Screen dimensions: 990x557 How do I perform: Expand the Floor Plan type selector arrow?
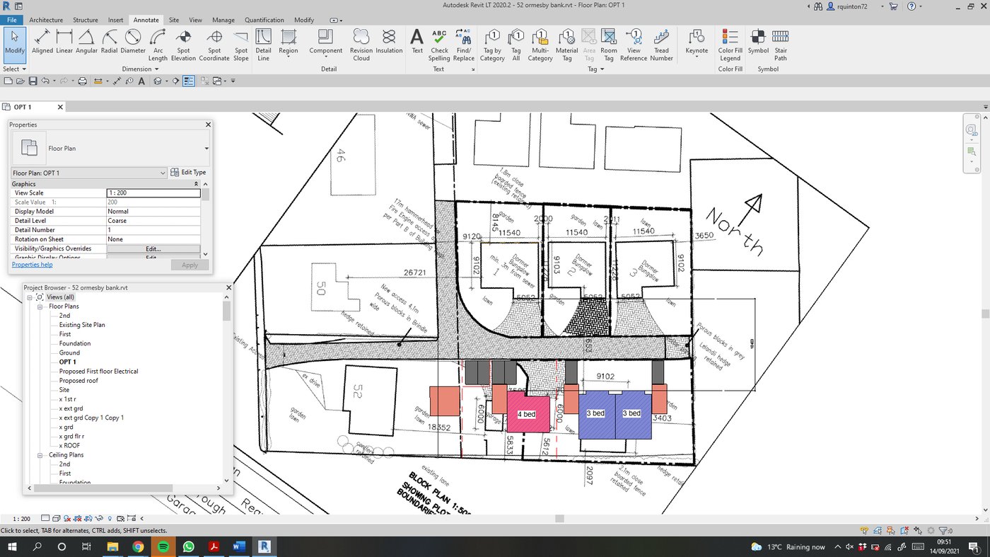[x=206, y=149]
